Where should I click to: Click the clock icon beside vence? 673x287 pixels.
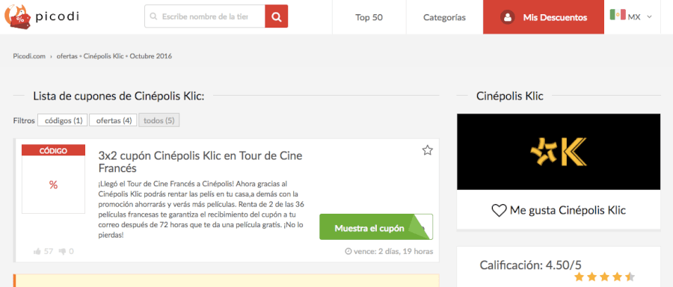[348, 251]
